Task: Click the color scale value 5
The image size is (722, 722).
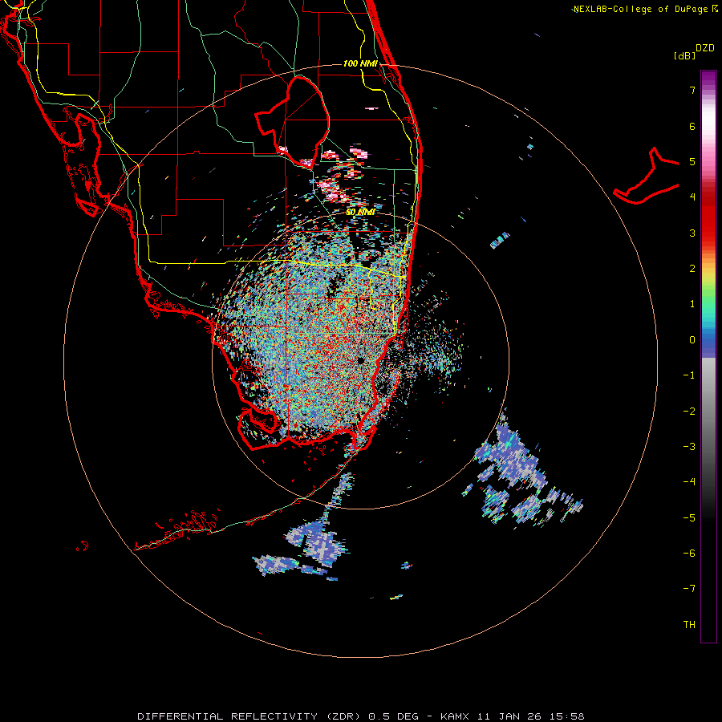Action: (692, 161)
